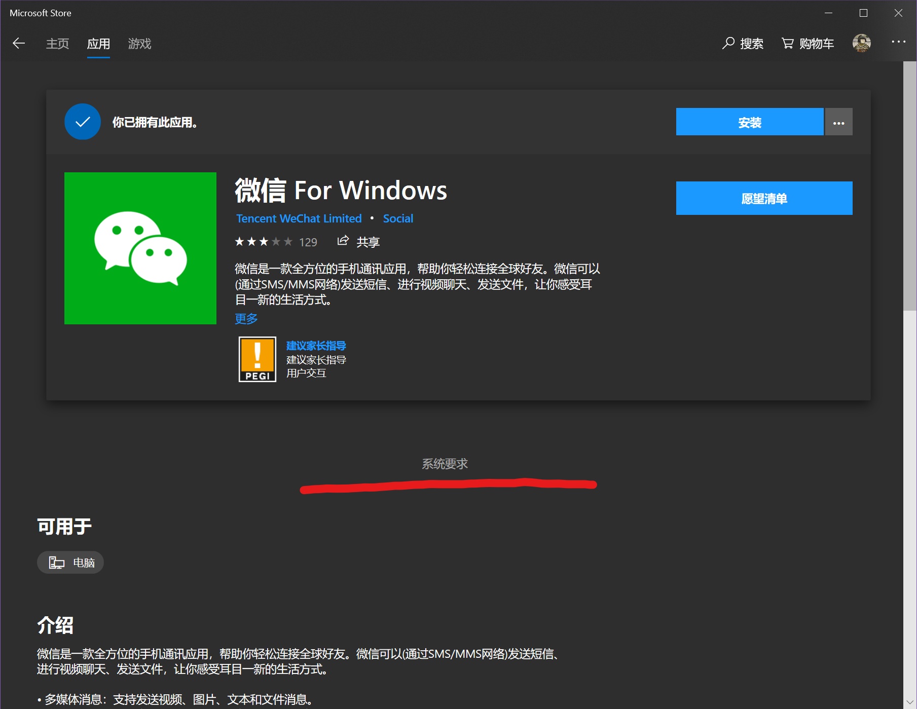917x709 pixels.
Task: Go back using the back arrow
Action: tap(19, 44)
